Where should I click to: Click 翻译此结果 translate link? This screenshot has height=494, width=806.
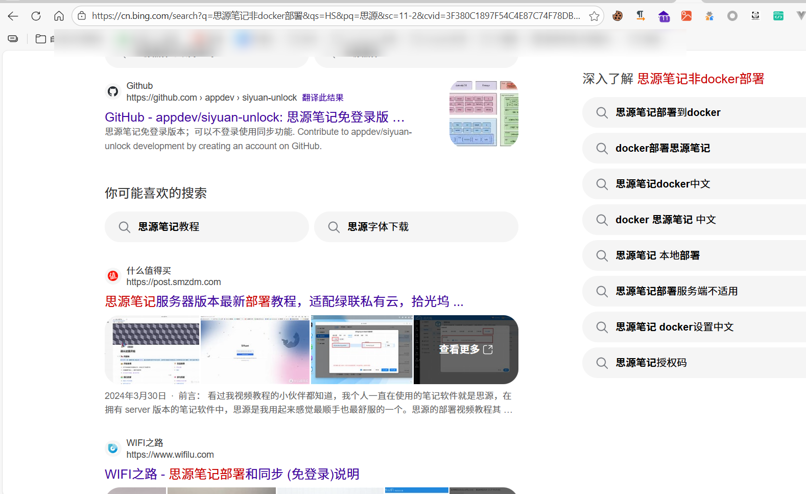point(323,98)
